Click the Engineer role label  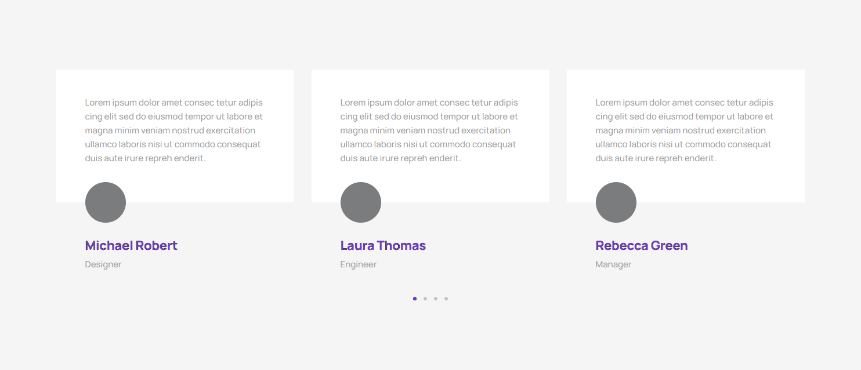[359, 264]
